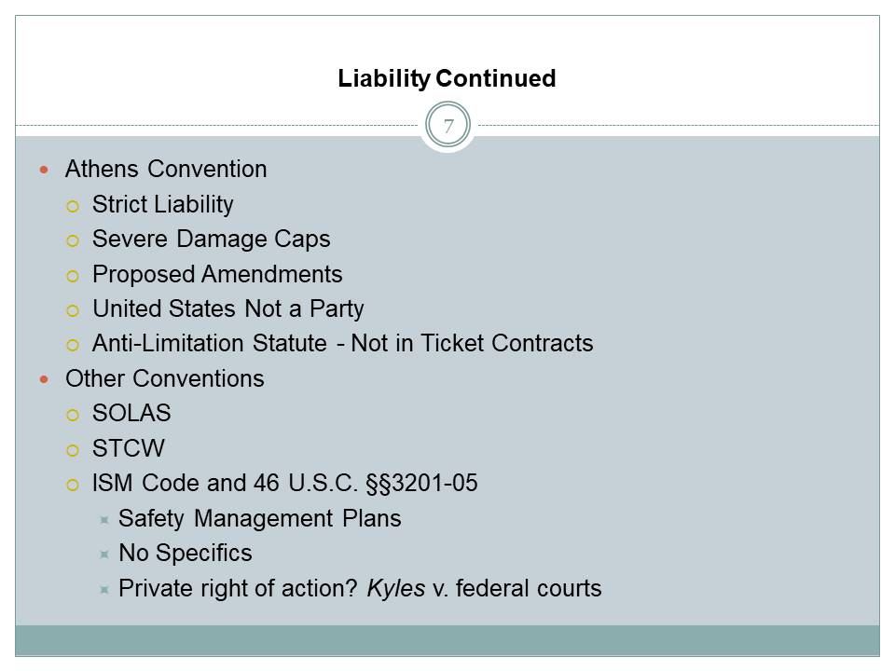Click the Liability Continued title
The width and height of the screenshot is (895, 671).
coord(447,78)
